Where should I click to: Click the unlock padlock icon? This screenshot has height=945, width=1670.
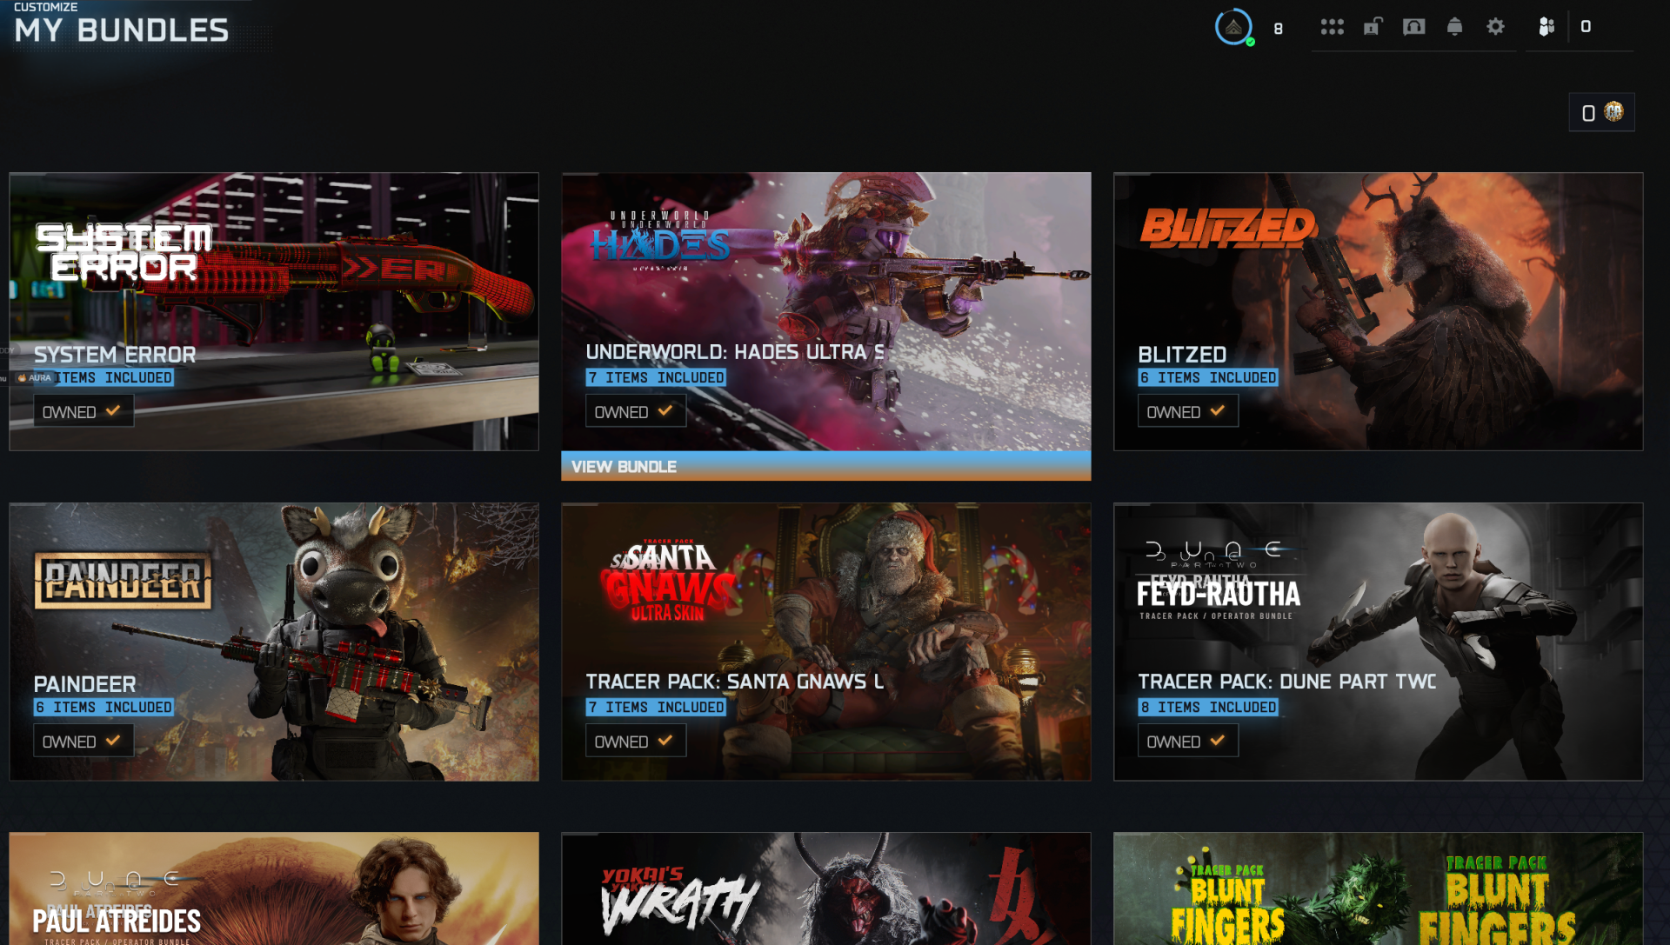point(1373,27)
